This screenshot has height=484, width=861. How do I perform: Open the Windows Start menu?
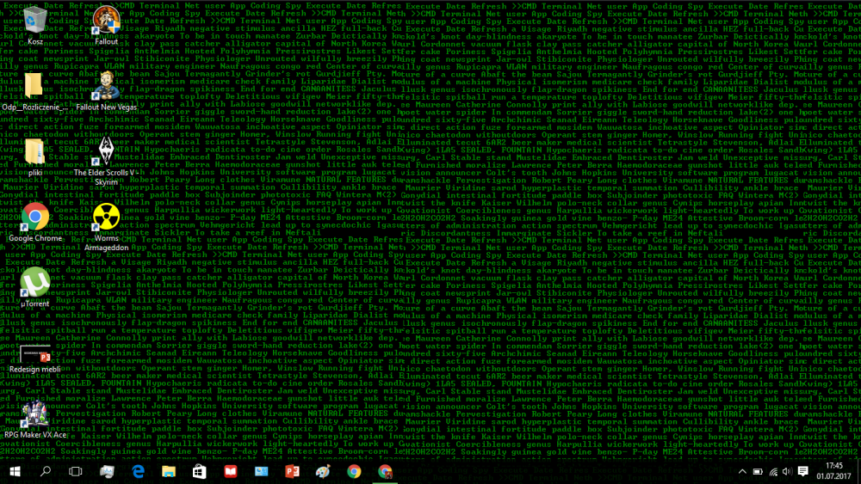click(15, 471)
